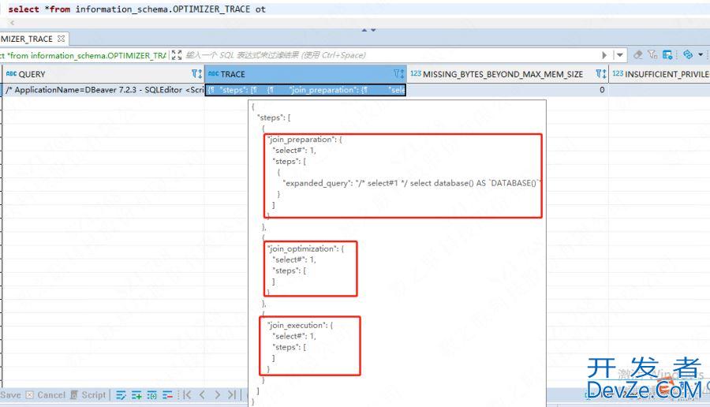Select the QUERY cell with ApplicationName=DBeaver

click(103, 90)
